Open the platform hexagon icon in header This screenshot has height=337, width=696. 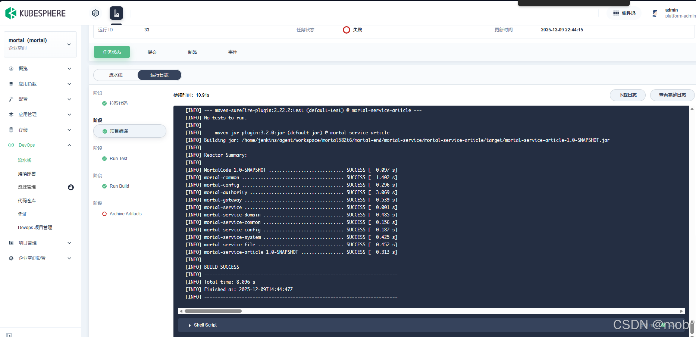pyautogui.click(x=95, y=13)
